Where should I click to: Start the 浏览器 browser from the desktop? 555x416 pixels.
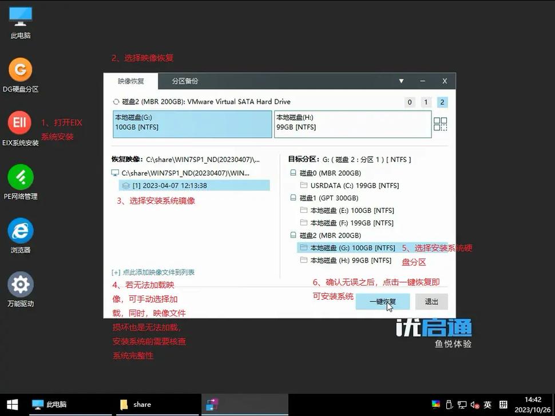point(20,230)
